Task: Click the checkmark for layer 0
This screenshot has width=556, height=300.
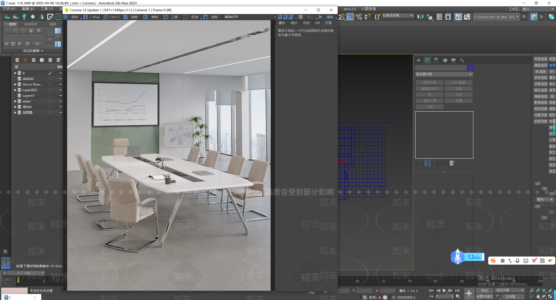Action: 50,73
